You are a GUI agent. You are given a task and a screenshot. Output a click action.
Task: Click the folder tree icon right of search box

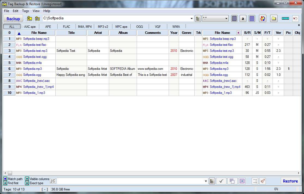pyautogui.click(x=212, y=181)
